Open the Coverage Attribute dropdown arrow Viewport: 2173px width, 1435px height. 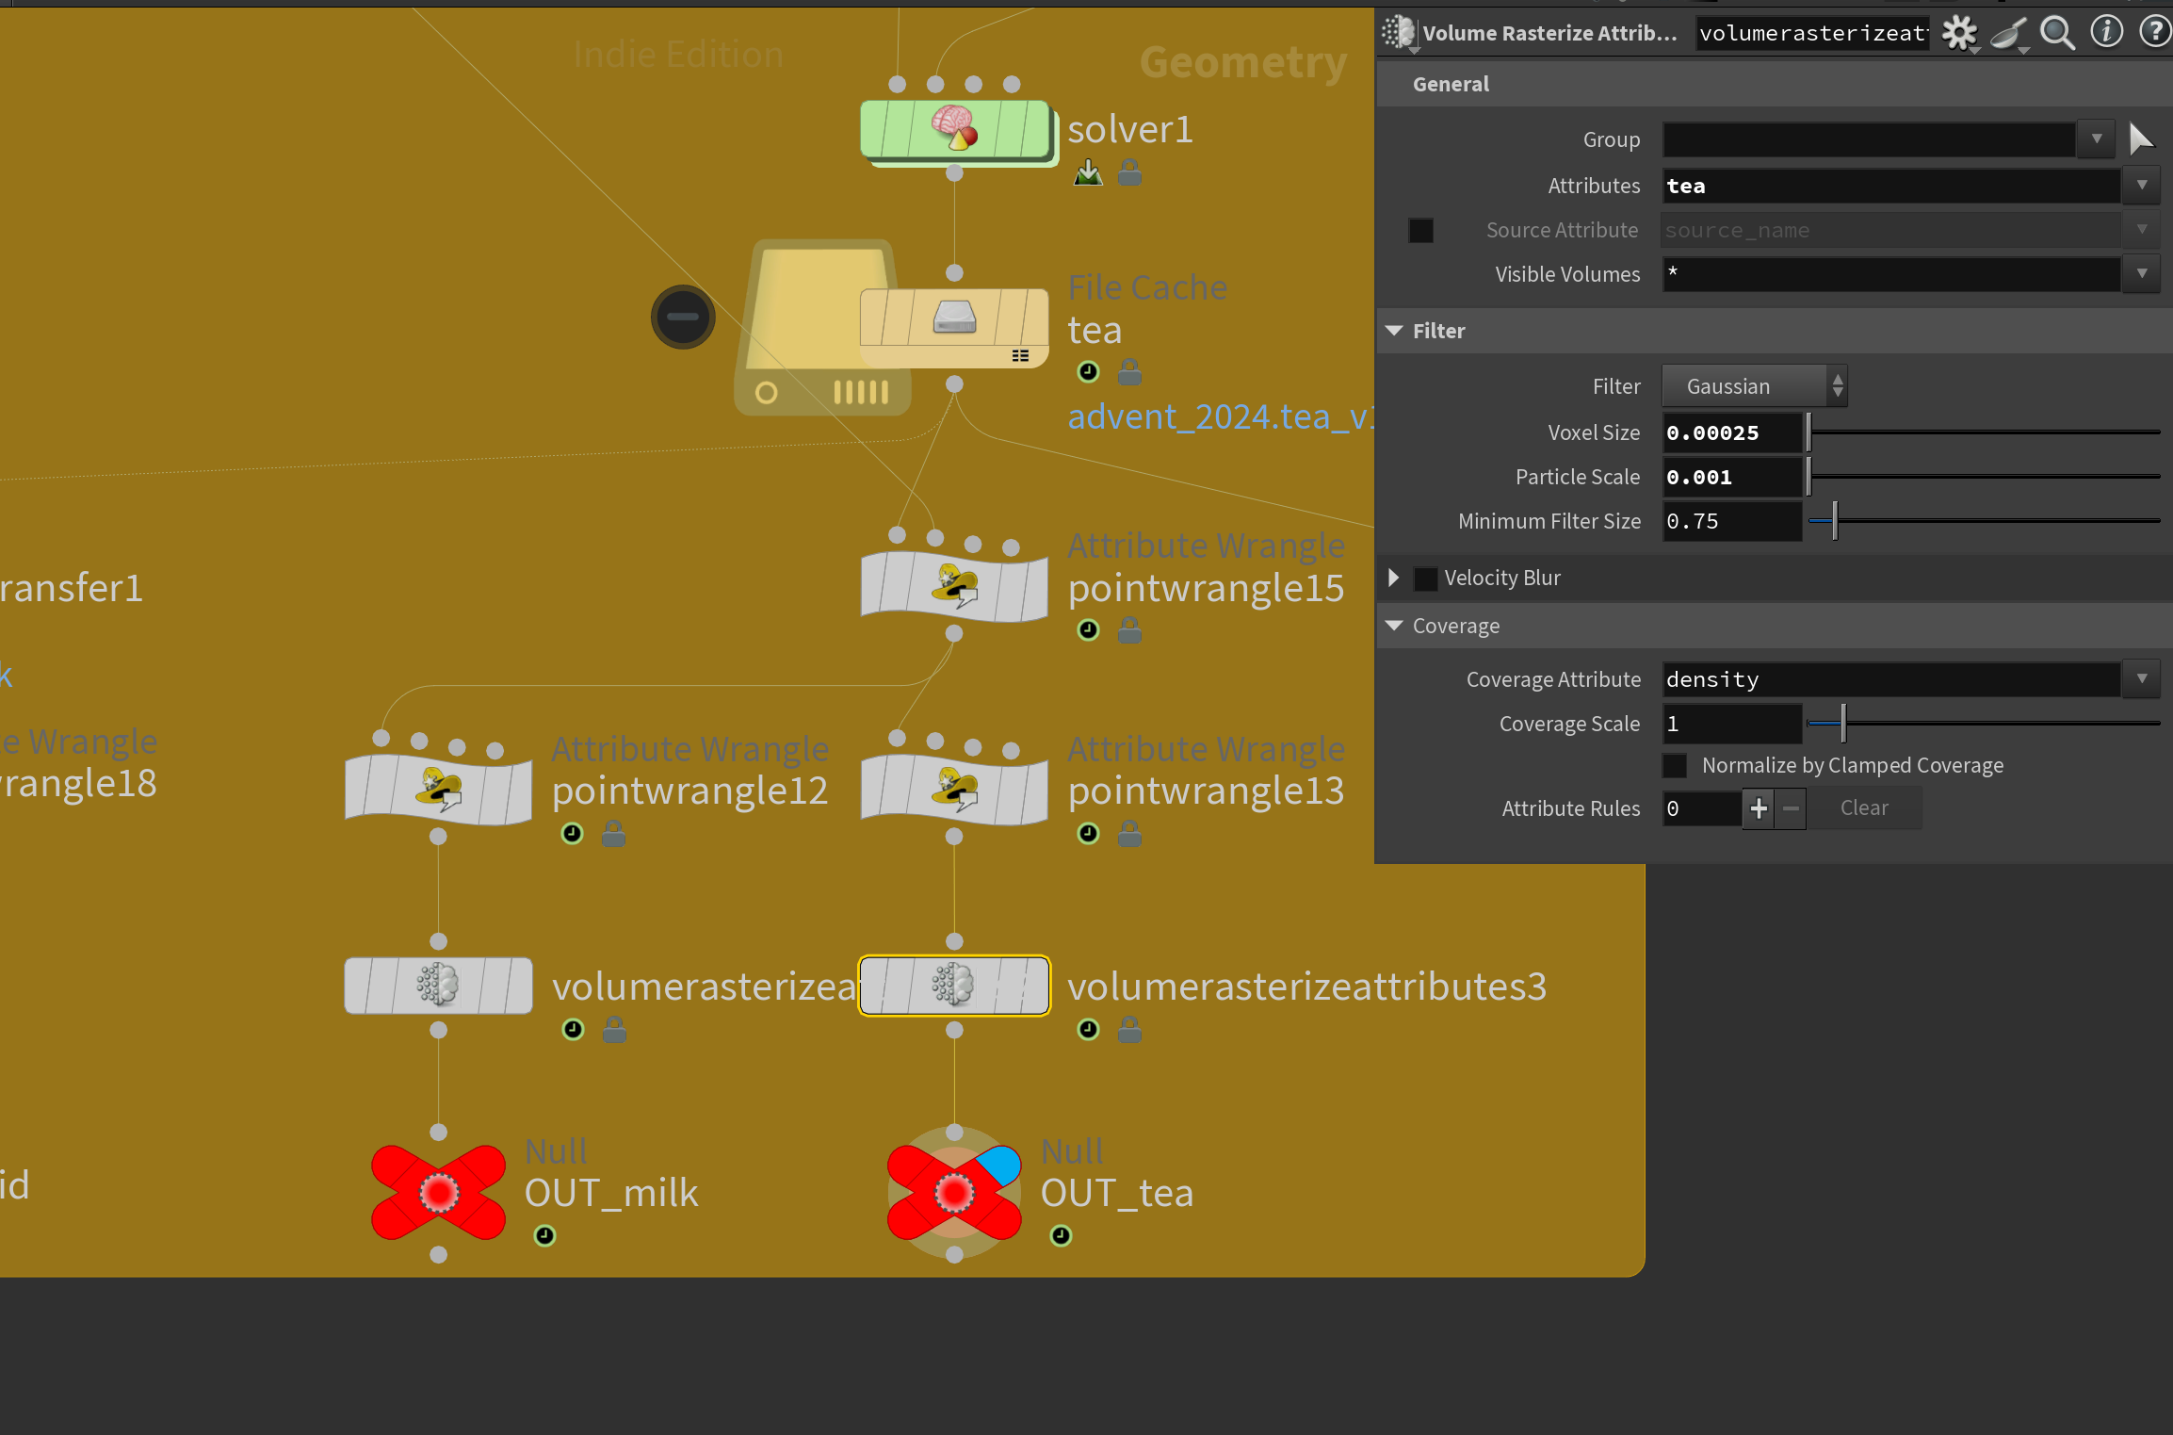2141,679
